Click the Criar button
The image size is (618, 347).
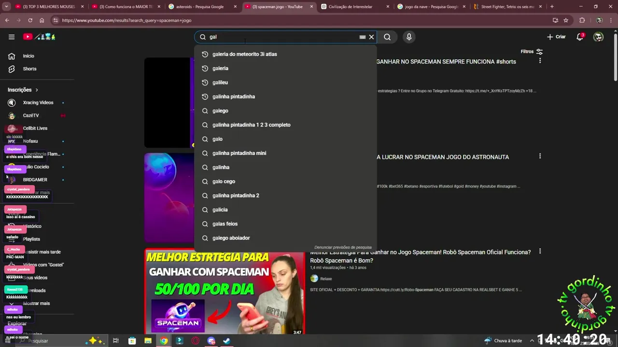coord(556,37)
